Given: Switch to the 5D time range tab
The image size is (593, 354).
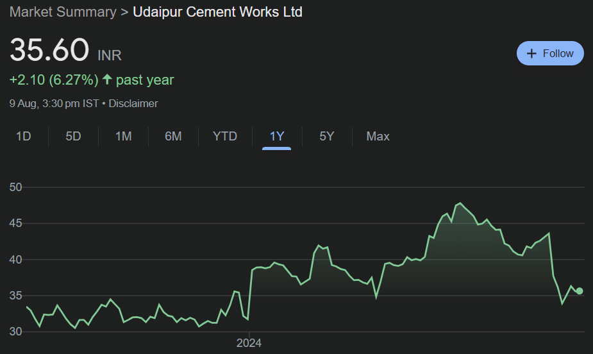Looking at the screenshot, I should [x=73, y=136].
